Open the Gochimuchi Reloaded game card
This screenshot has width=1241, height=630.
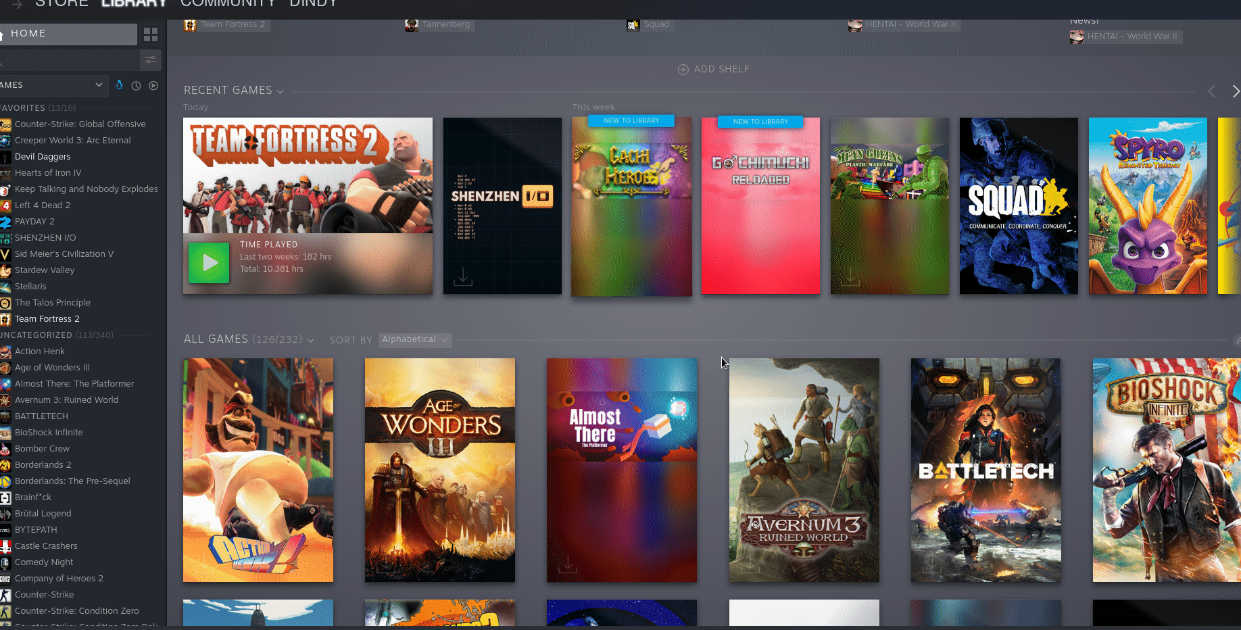pos(760,206)
